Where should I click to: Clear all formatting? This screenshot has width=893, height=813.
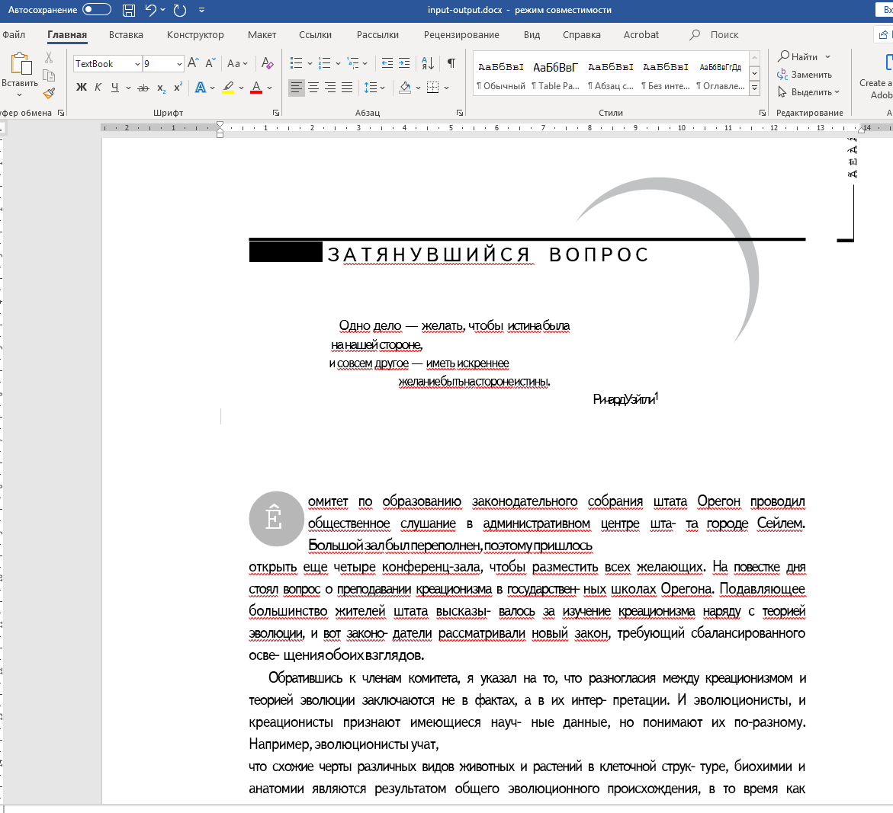click(x=267, y=63)
